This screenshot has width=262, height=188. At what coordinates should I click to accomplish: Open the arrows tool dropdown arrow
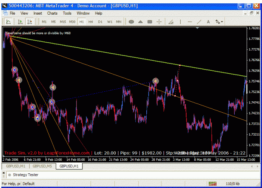(222, 22)
